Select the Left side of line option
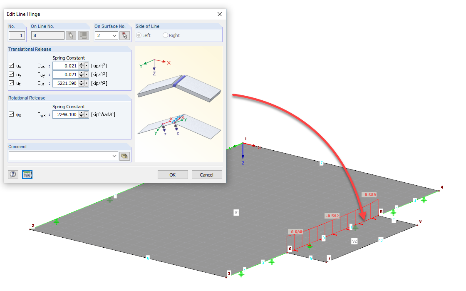The width and height of the screenshot is (466, 291). [139, 35]
